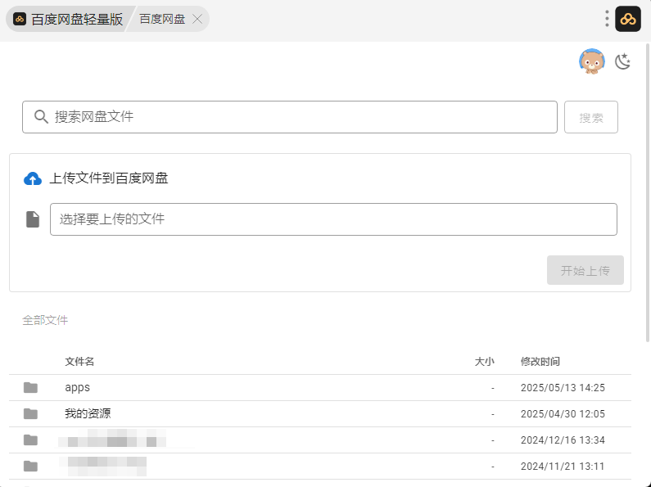Open the 我的资源 folder
Screen dimensions: 651x487
point(88,413)
